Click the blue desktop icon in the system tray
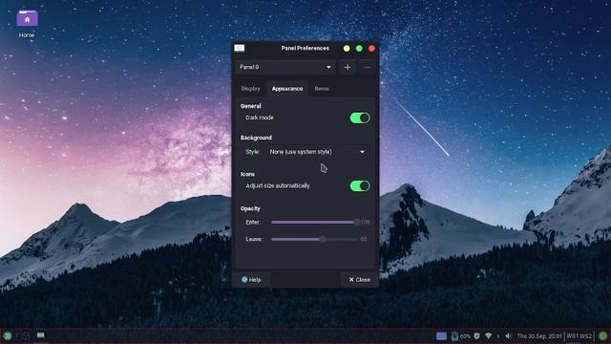 [x=441, y=335]
